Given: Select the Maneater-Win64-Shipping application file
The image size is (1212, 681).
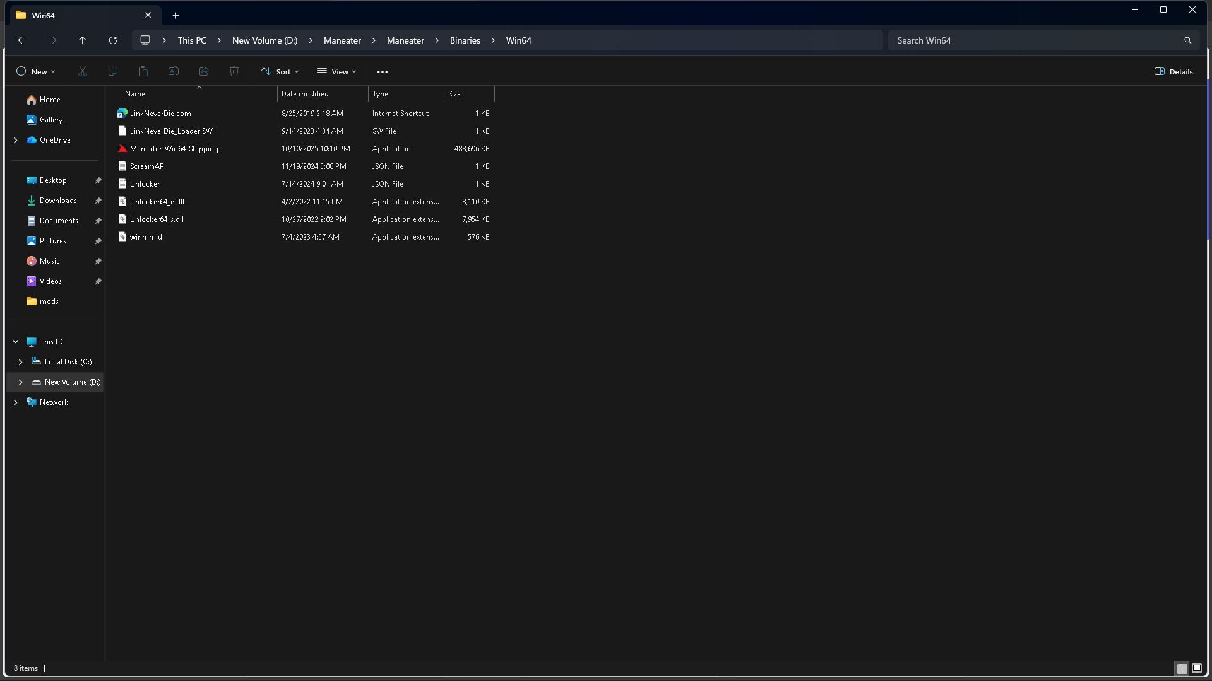Looking at the screenshot, I should 174,149.
